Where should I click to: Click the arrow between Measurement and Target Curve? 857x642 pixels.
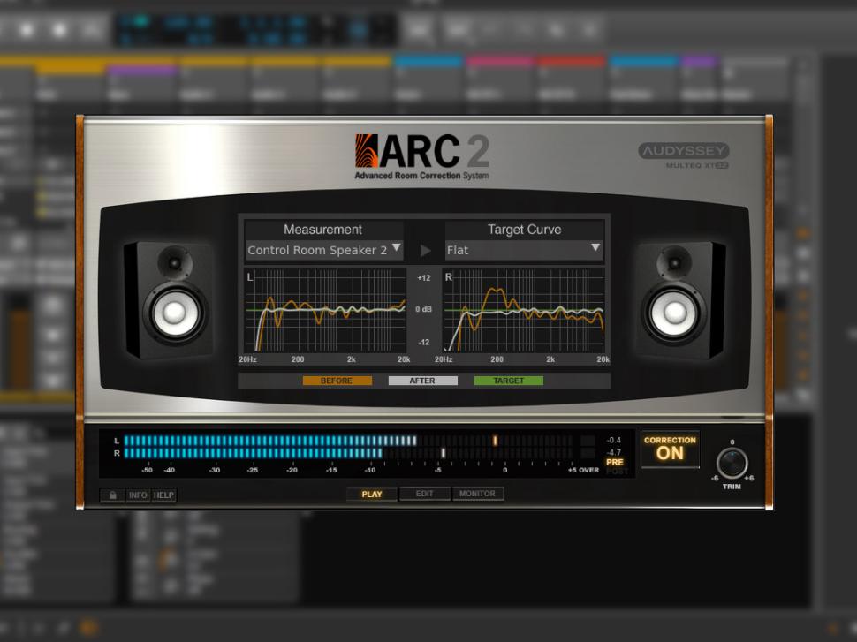click(x=425, y=251)
